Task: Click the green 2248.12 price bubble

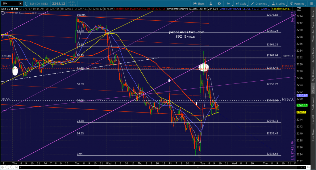Action: pos(302,105)
